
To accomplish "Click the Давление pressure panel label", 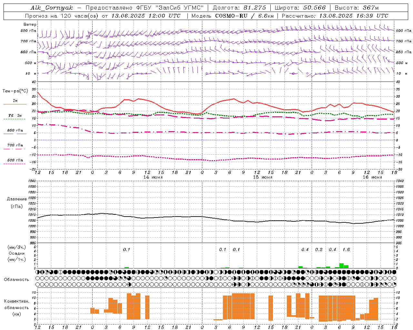I will [17, 199].
